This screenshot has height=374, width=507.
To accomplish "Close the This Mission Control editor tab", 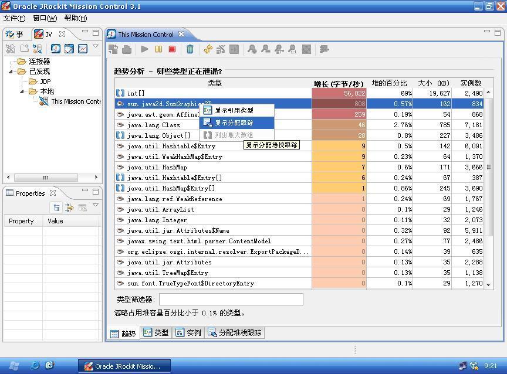I will point(181,33).
